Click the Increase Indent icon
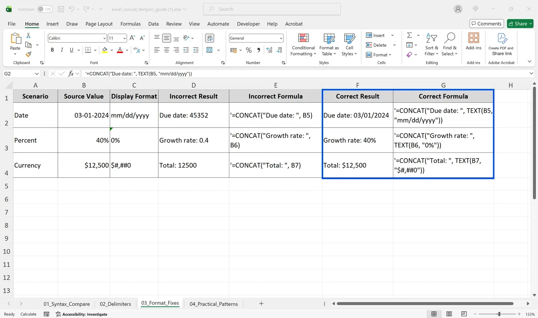Screen dimensions: 538x318 (x=196, y=50)
